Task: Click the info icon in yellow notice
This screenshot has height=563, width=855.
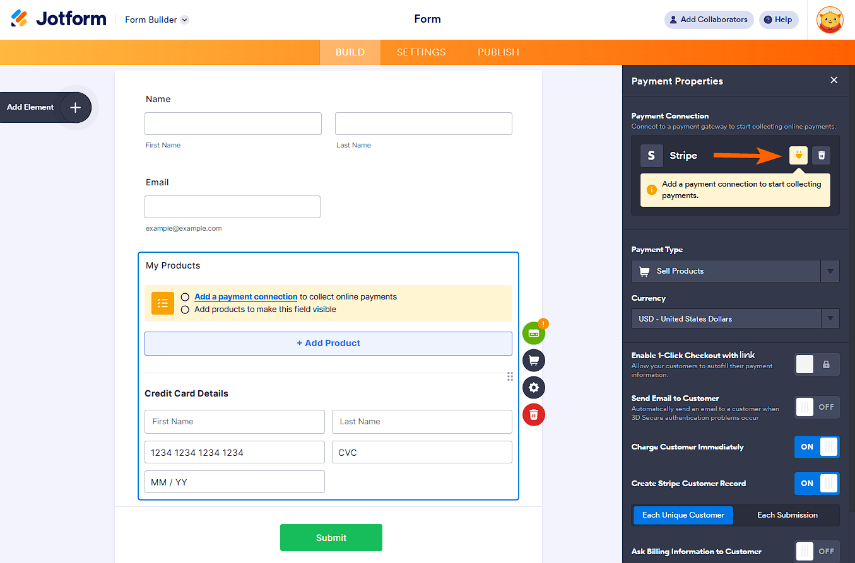Action: tap(652, 190)
